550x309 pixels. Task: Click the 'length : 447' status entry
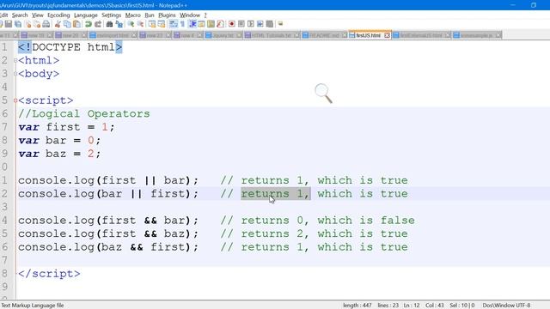click(x=357, y=306)
